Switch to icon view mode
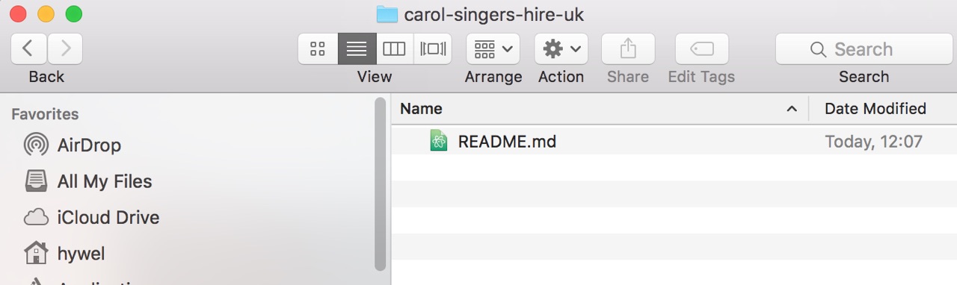Image resolution: width=957 pixels, height=285 pixels. (x=318, y=49)
